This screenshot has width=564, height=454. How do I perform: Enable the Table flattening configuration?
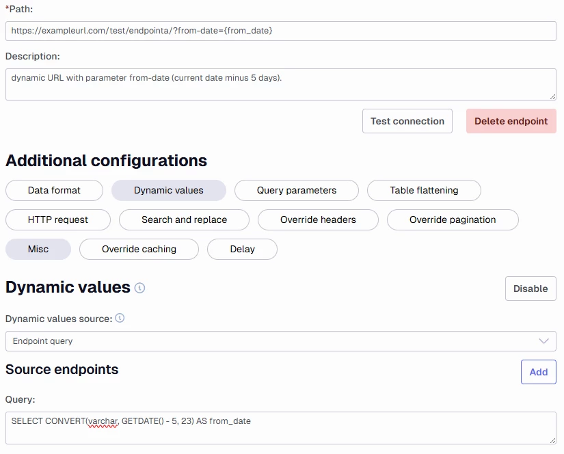point(424,190)
